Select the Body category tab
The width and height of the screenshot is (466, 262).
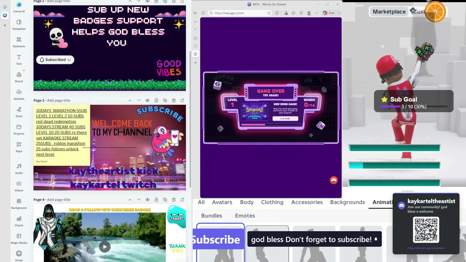coord(247,202)
